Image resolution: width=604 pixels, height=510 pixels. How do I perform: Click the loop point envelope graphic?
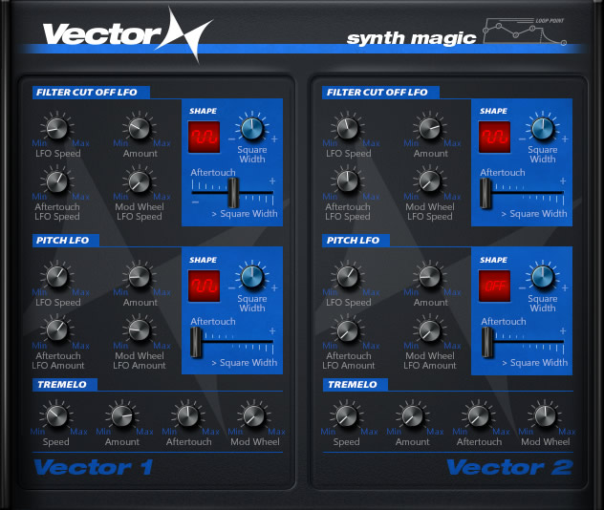pos(525,32)
